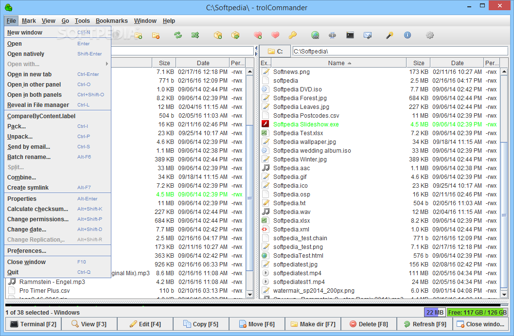
Task: Swap the two panels with green arrows icon
Action: 177,35
